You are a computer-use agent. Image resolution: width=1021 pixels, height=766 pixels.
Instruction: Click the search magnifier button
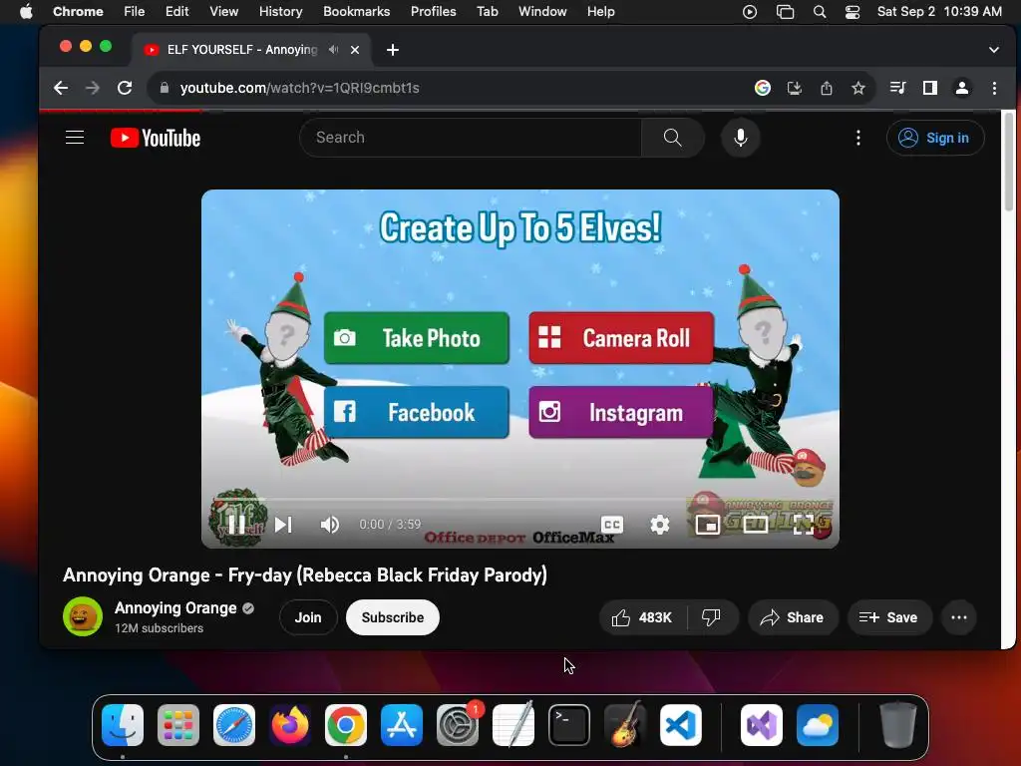[673, 138]
